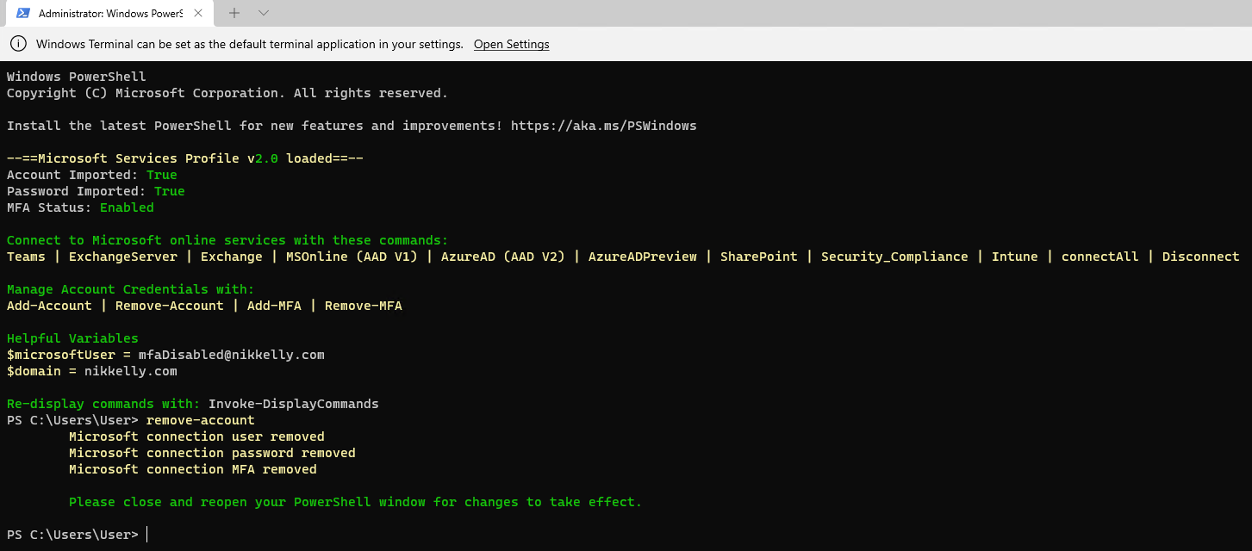Screen dimensions: 1252x551
Task: Click the 'SharePoint' command text
Action: (x=759, y=257)
